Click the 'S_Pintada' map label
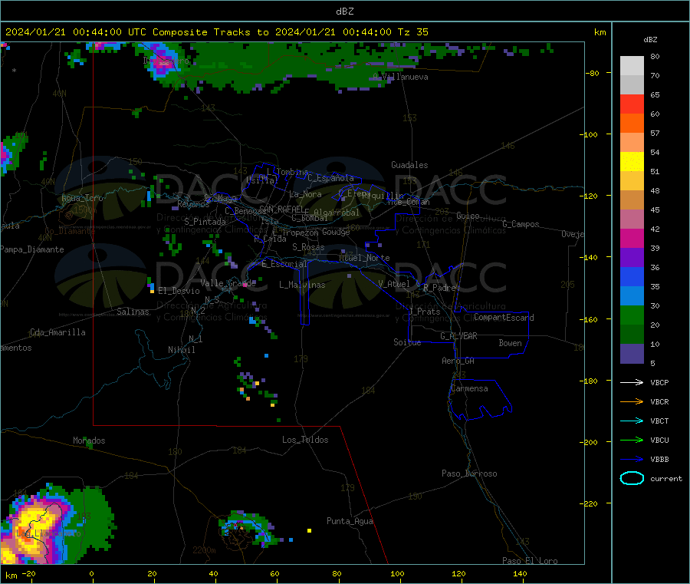Screen dimensions: 690x584 (x=205, y=222)
